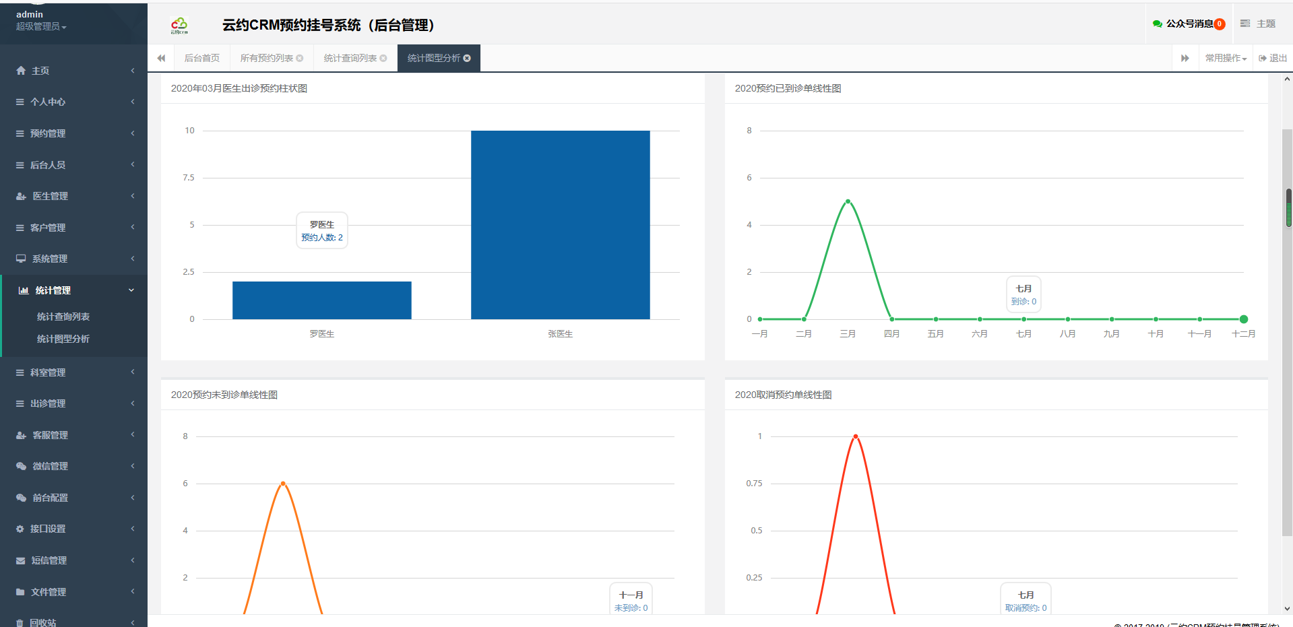Click the home icon beside 主页
Image resolution: width=1293 pixels, height=627 pixels.
coord(21,71)
